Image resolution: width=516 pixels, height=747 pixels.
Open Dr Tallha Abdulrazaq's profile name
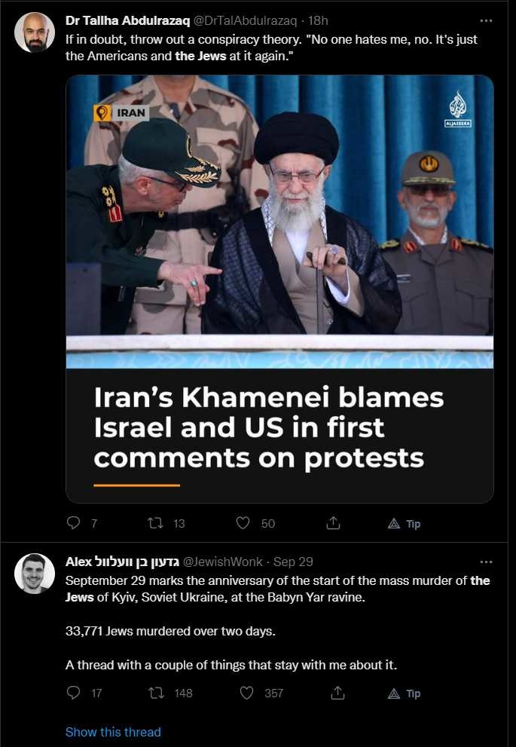(127, 21)
